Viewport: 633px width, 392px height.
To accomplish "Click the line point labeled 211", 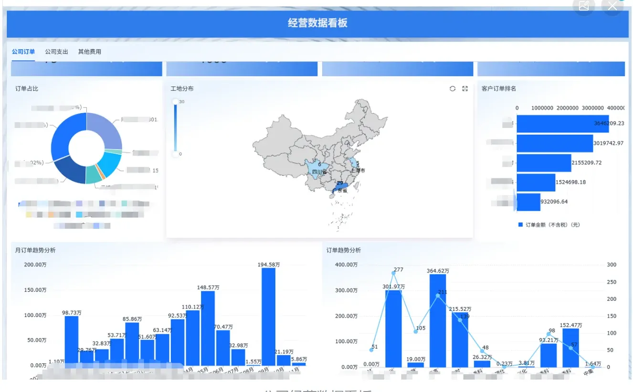I will point(438,295).
